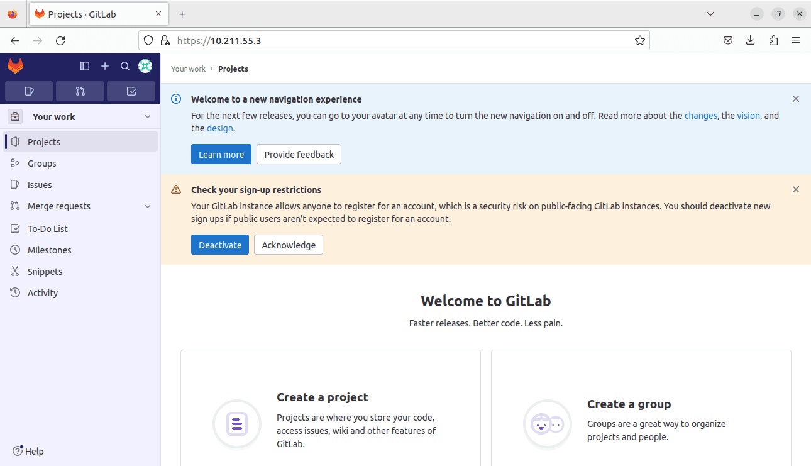Open merge requests shortcut button
The image size is (811, 466).
coord(80,91)
